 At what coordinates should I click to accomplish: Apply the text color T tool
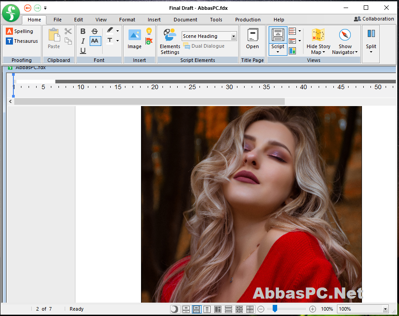[110, 41]
